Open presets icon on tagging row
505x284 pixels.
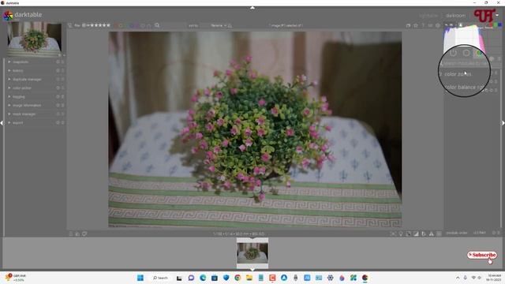click(63, 96)
